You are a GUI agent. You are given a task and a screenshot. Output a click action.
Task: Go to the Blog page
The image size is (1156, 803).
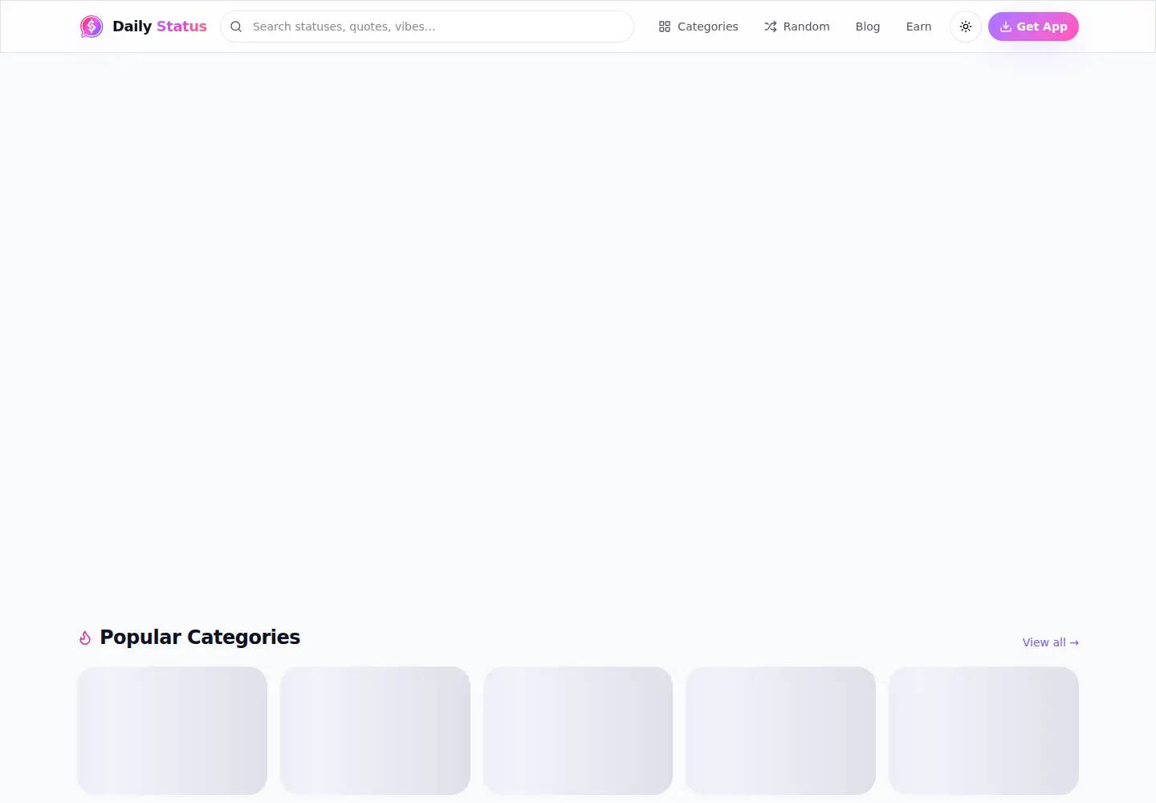point(868,26)
